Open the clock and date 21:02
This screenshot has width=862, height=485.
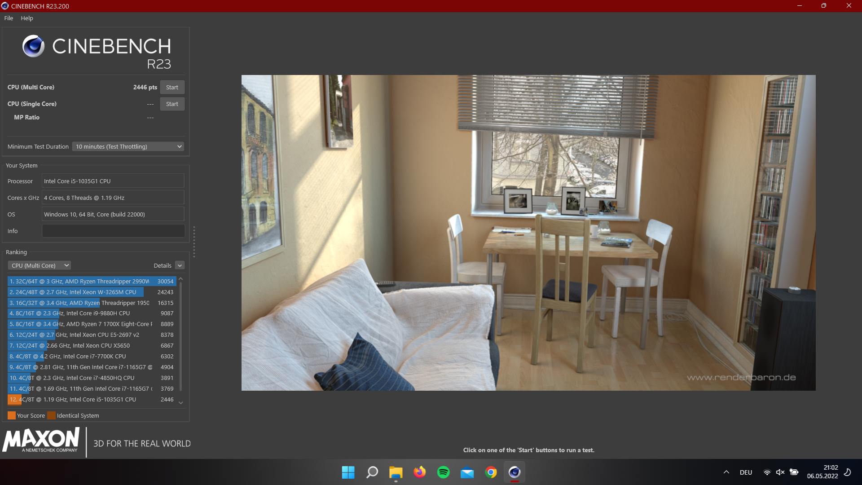[x=822, y=472]
